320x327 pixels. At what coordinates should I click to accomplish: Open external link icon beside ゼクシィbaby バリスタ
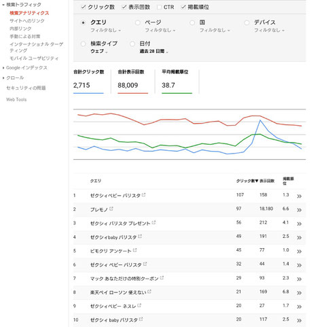point(140,237)
